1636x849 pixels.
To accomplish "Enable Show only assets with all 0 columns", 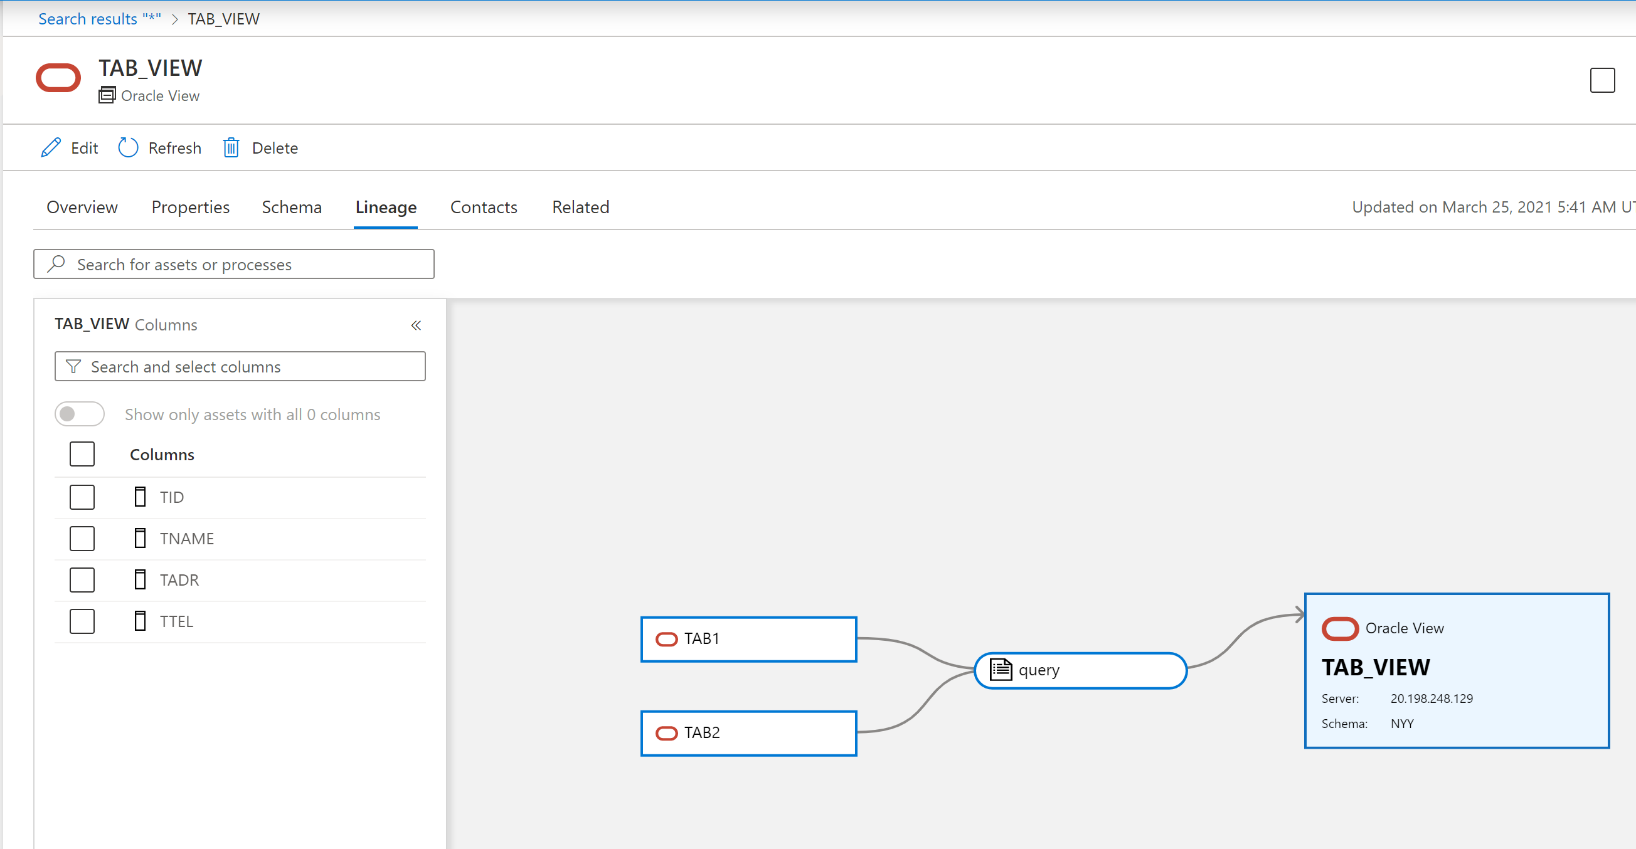I will click(x=80, y=413).
